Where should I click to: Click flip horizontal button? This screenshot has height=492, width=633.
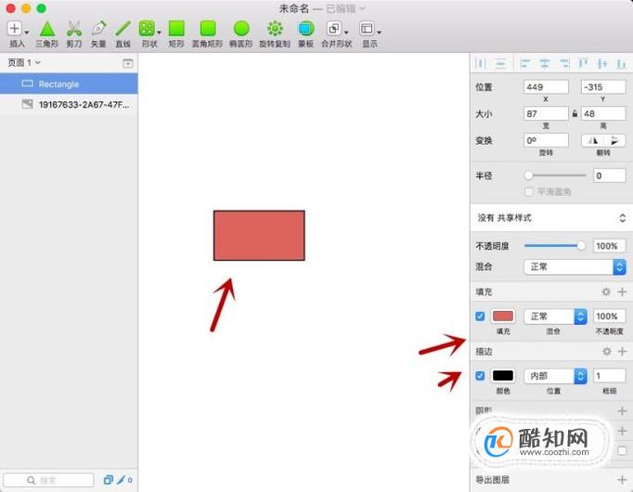592,140
